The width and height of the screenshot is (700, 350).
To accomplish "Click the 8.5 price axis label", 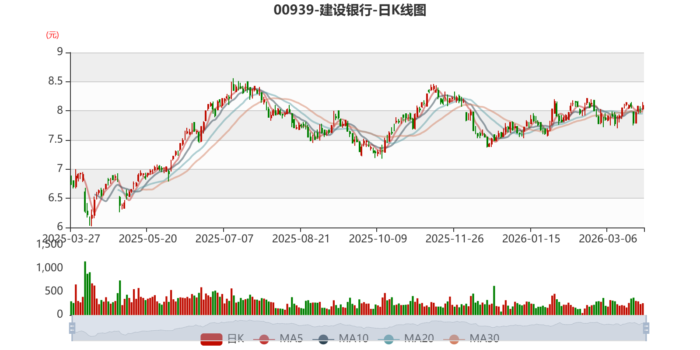I will coord(56,81).
